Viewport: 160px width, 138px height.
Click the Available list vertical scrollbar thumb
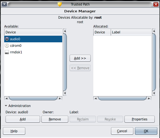click(x=65, y=62)
